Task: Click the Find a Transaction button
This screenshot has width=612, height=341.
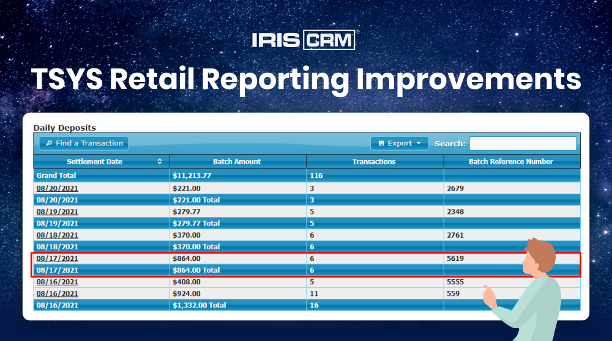Action: pos(83,144)
